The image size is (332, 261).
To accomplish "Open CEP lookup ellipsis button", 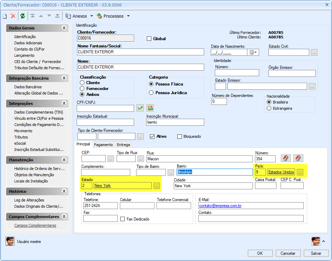I will click(x=111, y=159).
